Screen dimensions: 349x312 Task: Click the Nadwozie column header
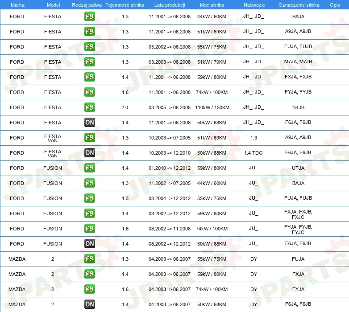254,5
